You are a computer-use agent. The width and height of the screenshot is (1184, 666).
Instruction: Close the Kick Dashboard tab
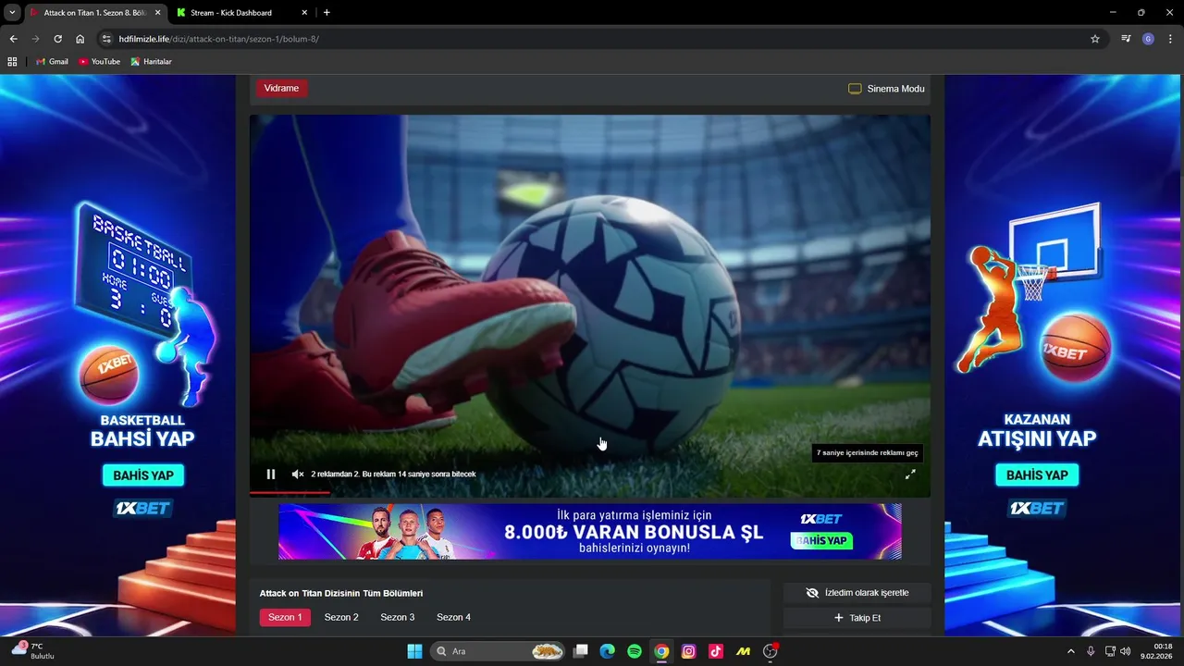[x=304, y=13]
